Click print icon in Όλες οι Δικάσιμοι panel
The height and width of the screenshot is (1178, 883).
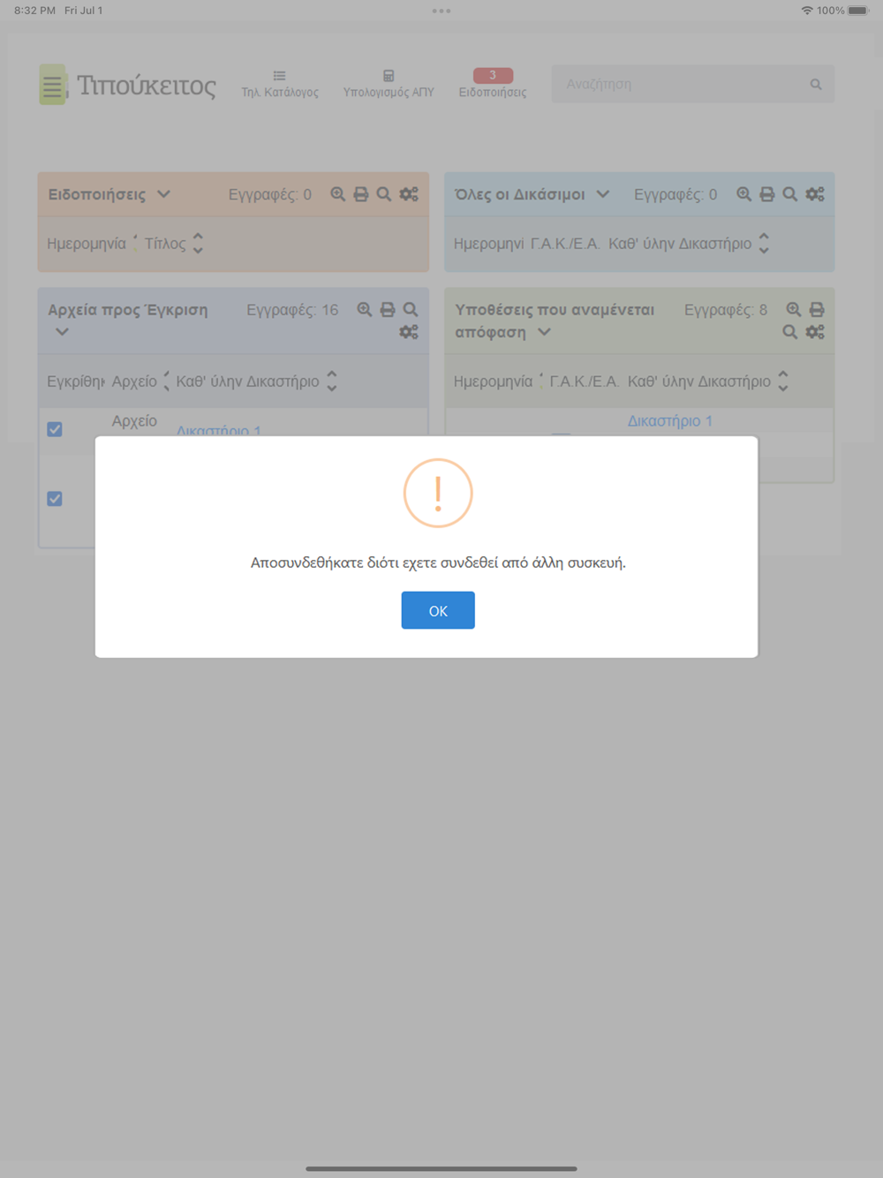point(767,194)
